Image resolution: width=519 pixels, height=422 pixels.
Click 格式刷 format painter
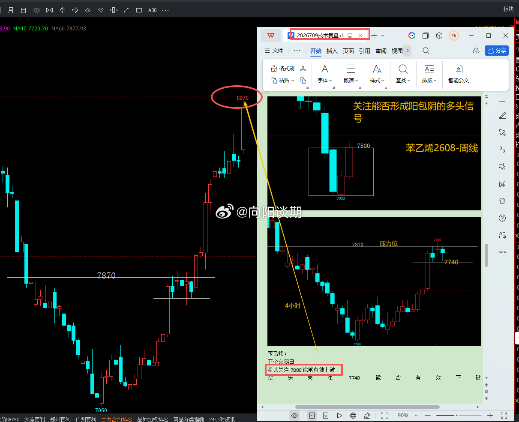[282, 69]
